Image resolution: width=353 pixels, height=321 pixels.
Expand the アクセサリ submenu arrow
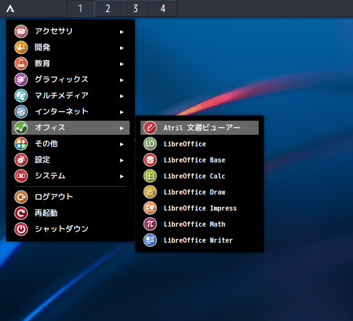click(121, 32)
